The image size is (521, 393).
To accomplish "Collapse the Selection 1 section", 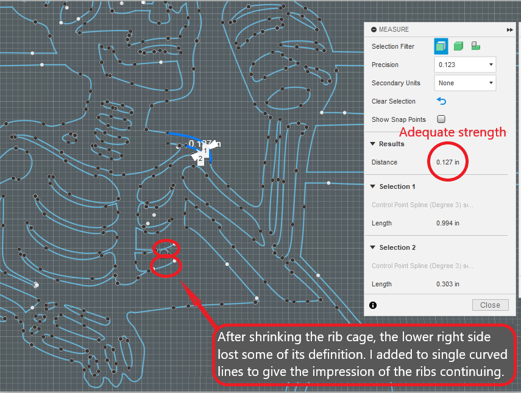I will click(372, 186).
